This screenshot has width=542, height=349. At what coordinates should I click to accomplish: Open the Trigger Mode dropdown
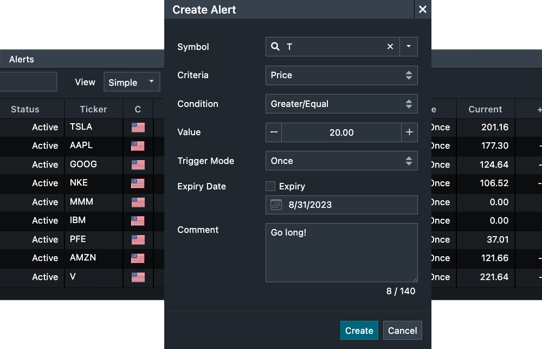[341, 161]
